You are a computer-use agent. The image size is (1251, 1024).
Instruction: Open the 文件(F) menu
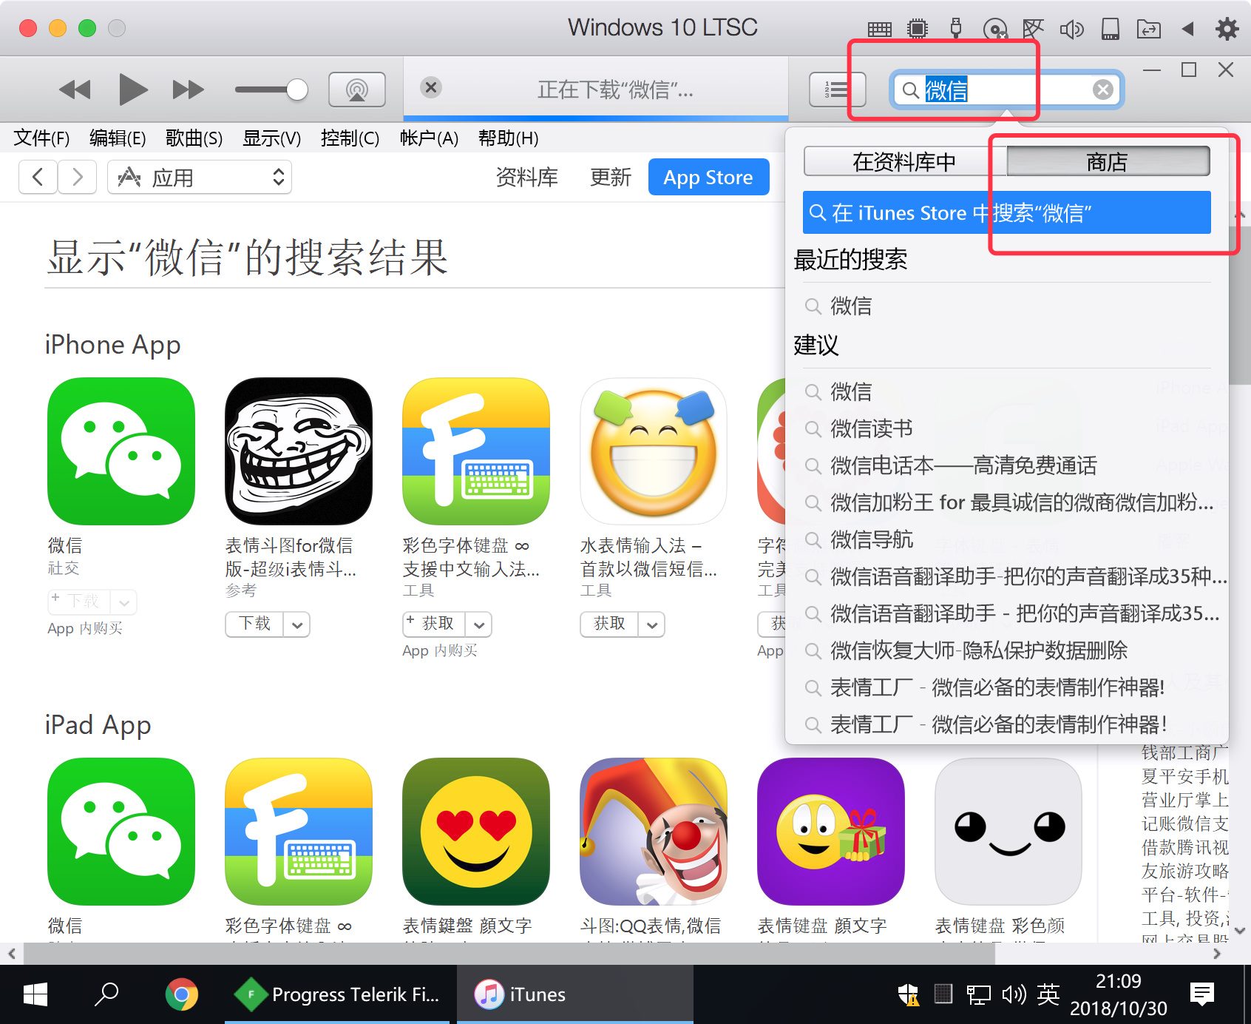pos(41,138)
